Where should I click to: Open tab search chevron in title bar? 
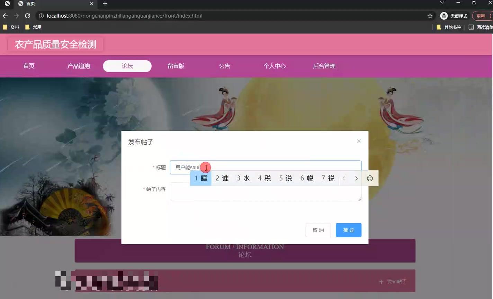click(442, 3)
